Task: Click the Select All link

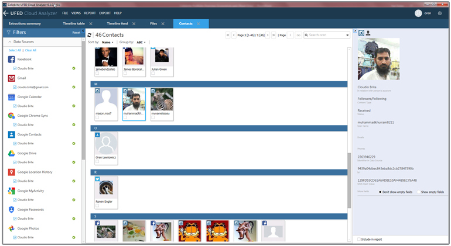Action: [15, 50]
